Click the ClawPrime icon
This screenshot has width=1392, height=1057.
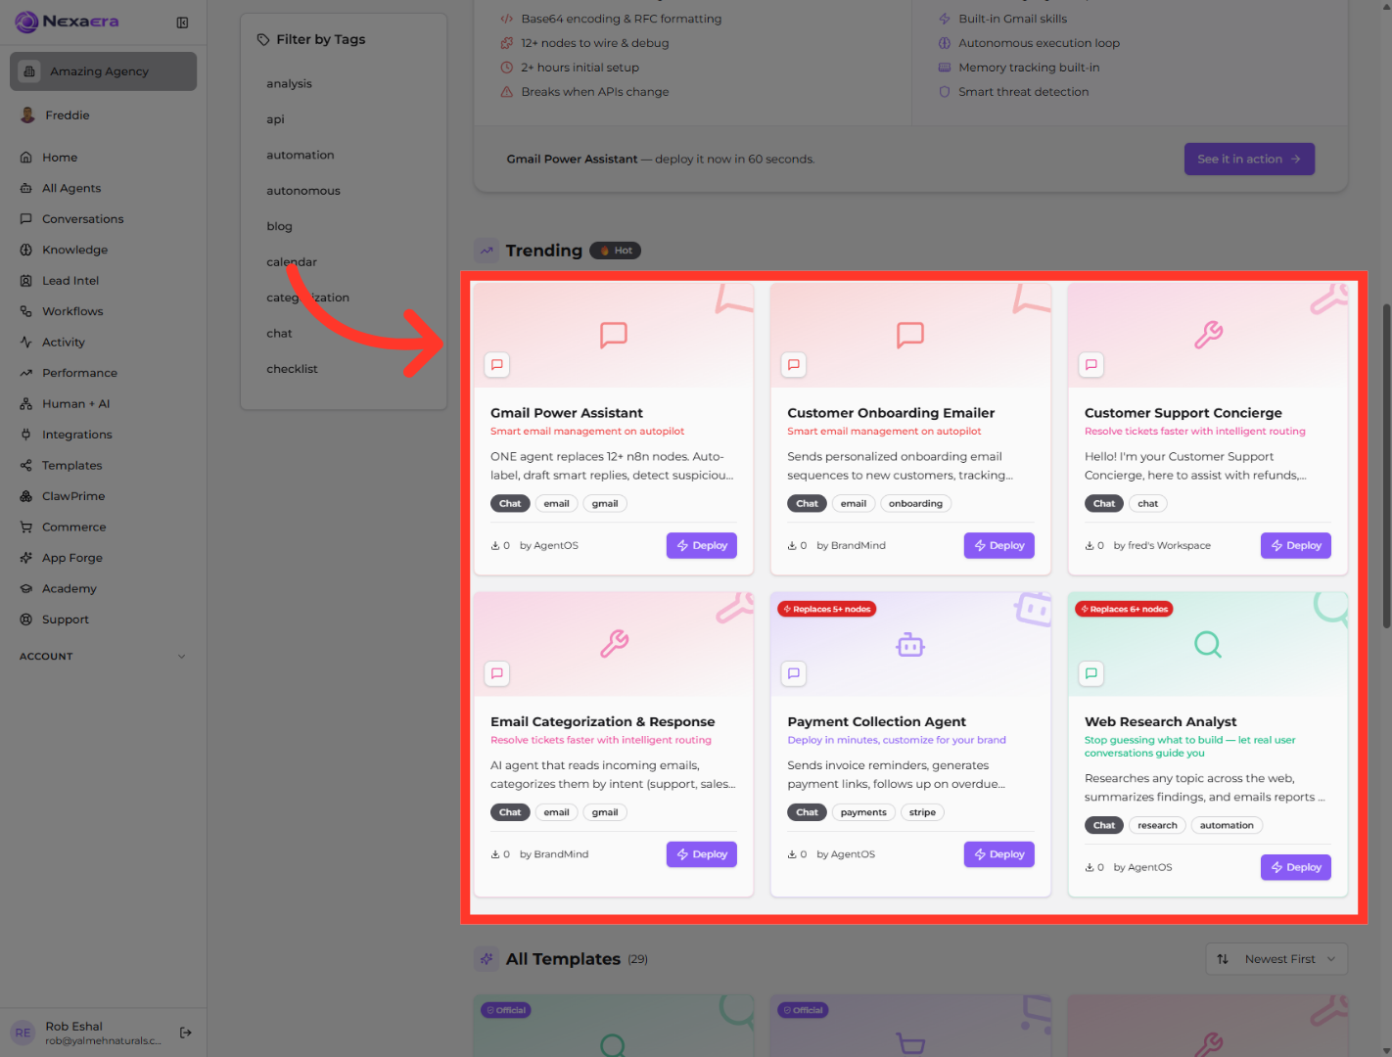(26, 496)
